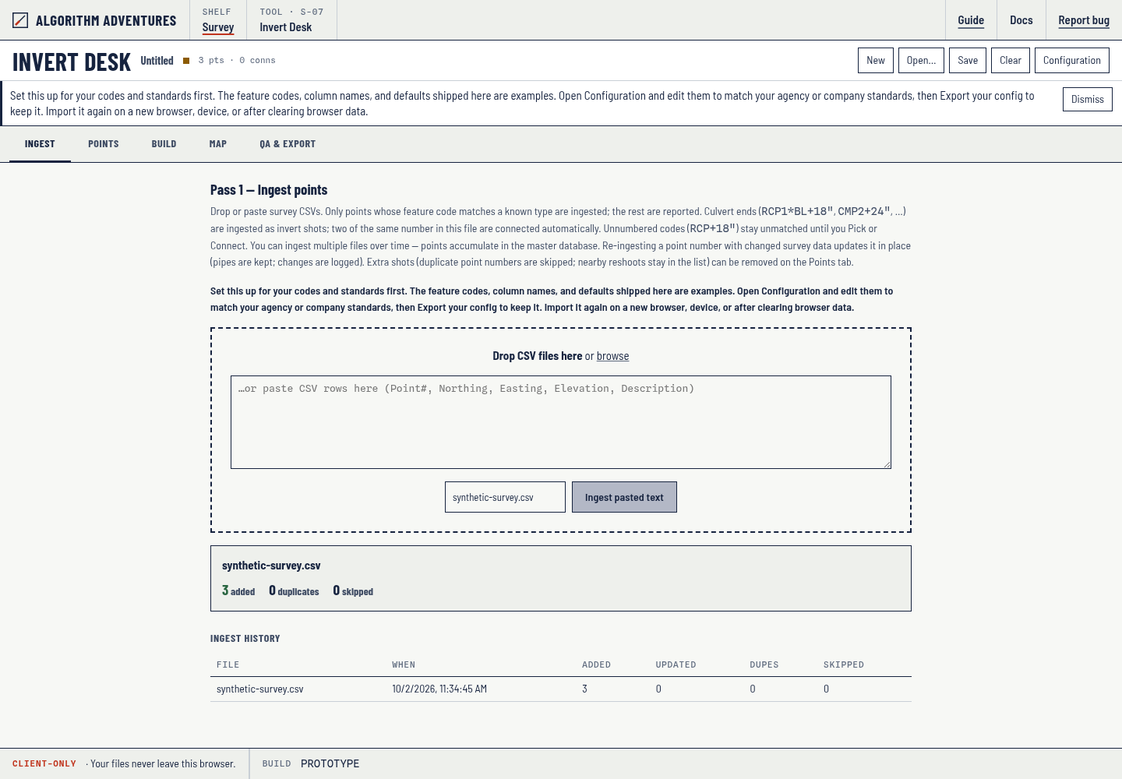
Task: Click the synthetic-survey.csv result heading
Action: click(271, 566)
